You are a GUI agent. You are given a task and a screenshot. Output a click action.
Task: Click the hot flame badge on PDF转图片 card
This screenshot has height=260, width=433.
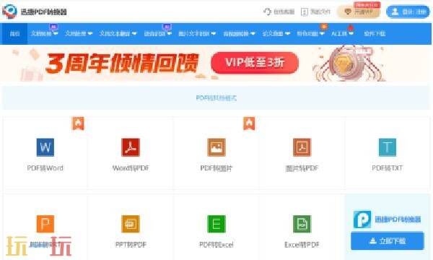pyautogui.click(x=249, y=123)
